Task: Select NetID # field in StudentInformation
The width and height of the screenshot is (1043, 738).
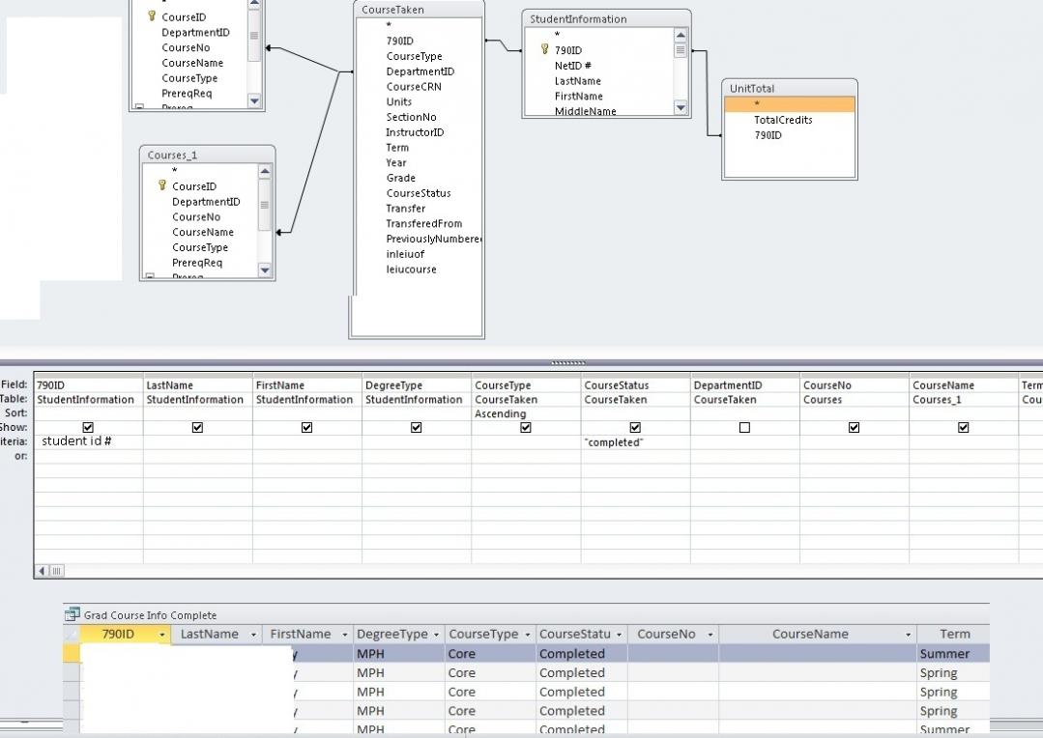Action: click(572, 65)
